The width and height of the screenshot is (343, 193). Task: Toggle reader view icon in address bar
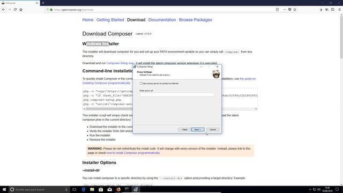(x=278, y=10)
